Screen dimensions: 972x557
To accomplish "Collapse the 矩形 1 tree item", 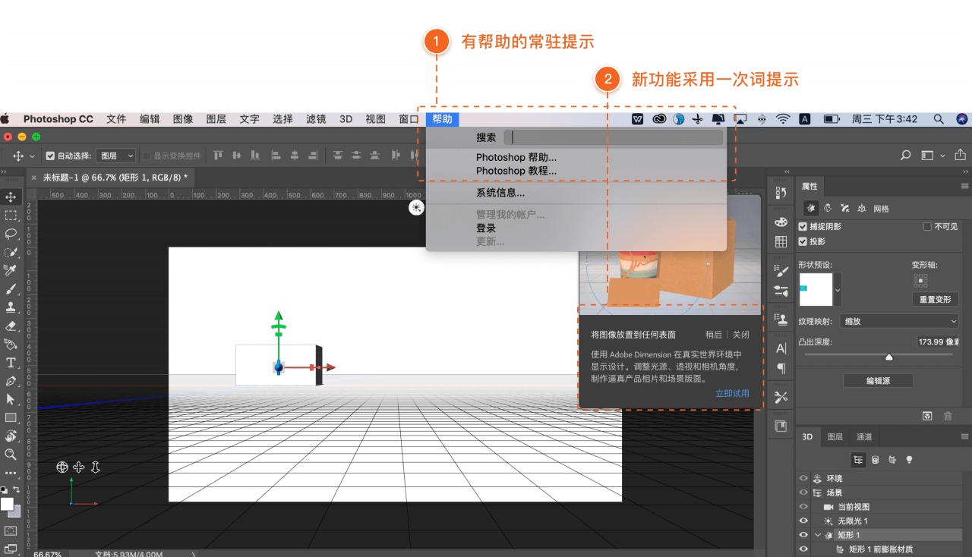I will tap(818, 535).
